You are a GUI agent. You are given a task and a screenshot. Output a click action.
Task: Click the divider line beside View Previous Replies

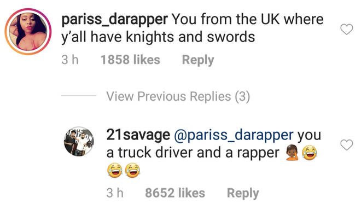[79, 95]
